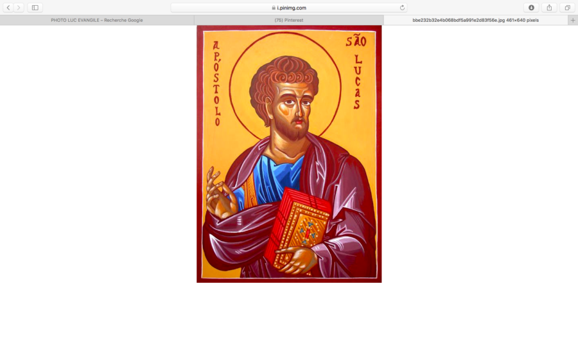Focus the i.pinimg.com address field
Screen dimensions: 578x362
point(289,7)
